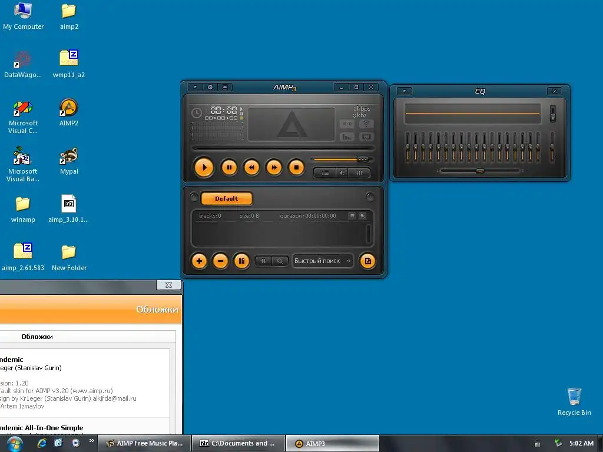Click the playlist sort arrows button

263,261
